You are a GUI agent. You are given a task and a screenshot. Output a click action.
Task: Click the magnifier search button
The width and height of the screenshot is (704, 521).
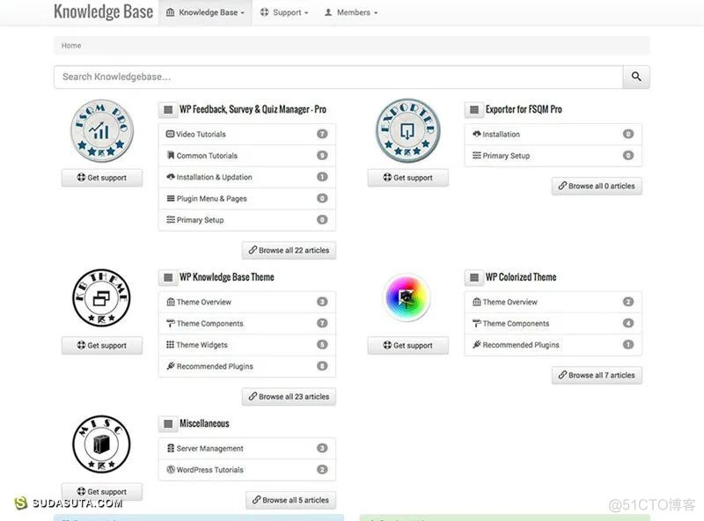(636, 77)
